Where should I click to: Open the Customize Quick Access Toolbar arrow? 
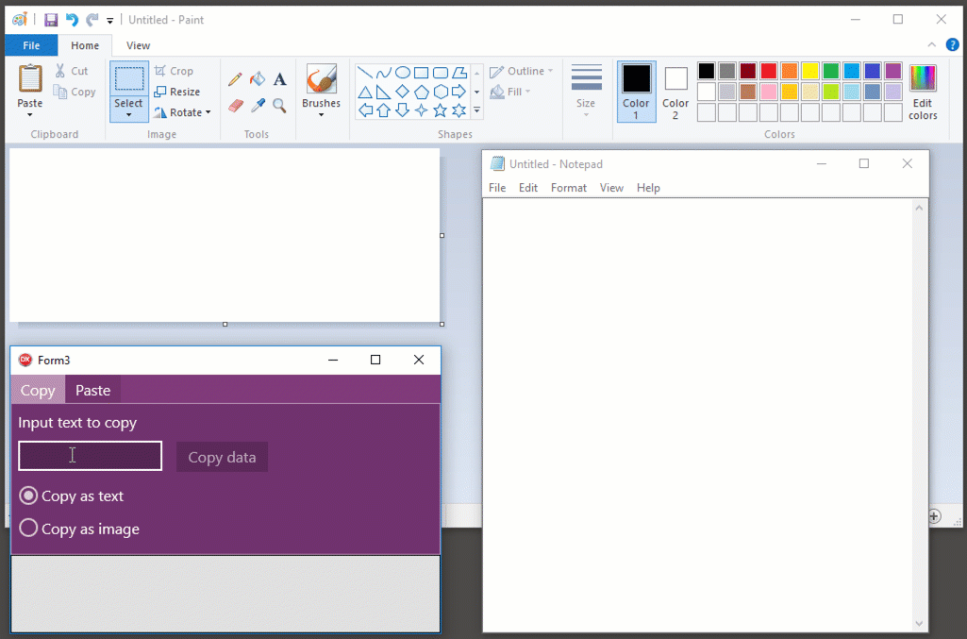[109, 21]
